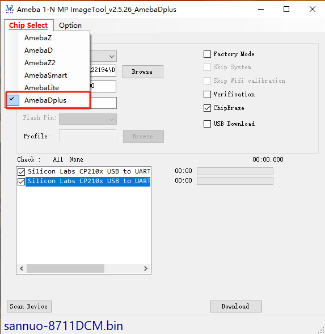Uncheck the ChipErase option
This screenshot has width=325, height=334.
click(207, 108)
